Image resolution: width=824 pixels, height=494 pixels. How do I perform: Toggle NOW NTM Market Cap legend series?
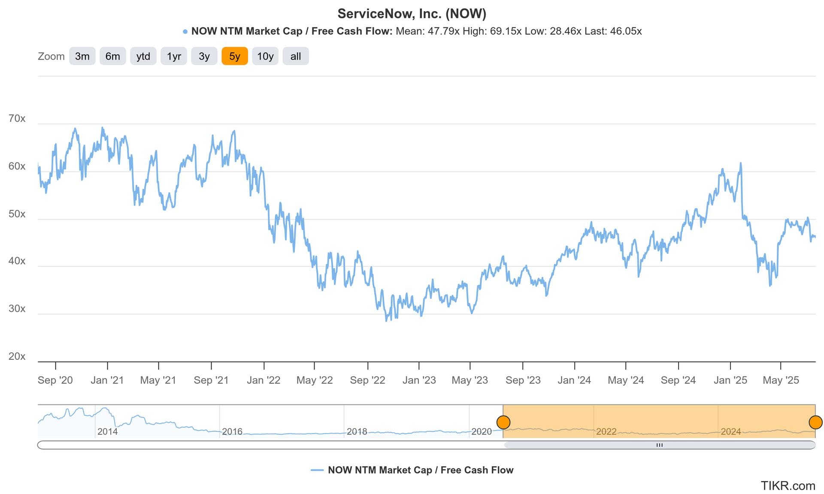tap(420, 470)
